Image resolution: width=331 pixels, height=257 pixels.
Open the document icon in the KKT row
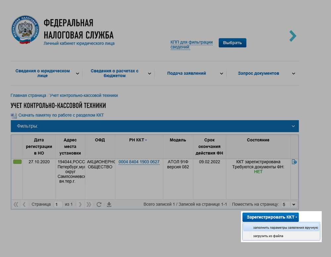pyautogui.click(x=294, y=162)
